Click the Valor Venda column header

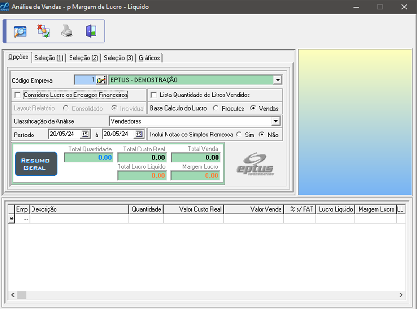point(254,209)
